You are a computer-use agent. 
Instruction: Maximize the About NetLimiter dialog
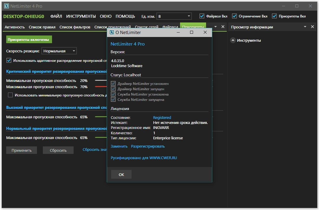point(192,32)
